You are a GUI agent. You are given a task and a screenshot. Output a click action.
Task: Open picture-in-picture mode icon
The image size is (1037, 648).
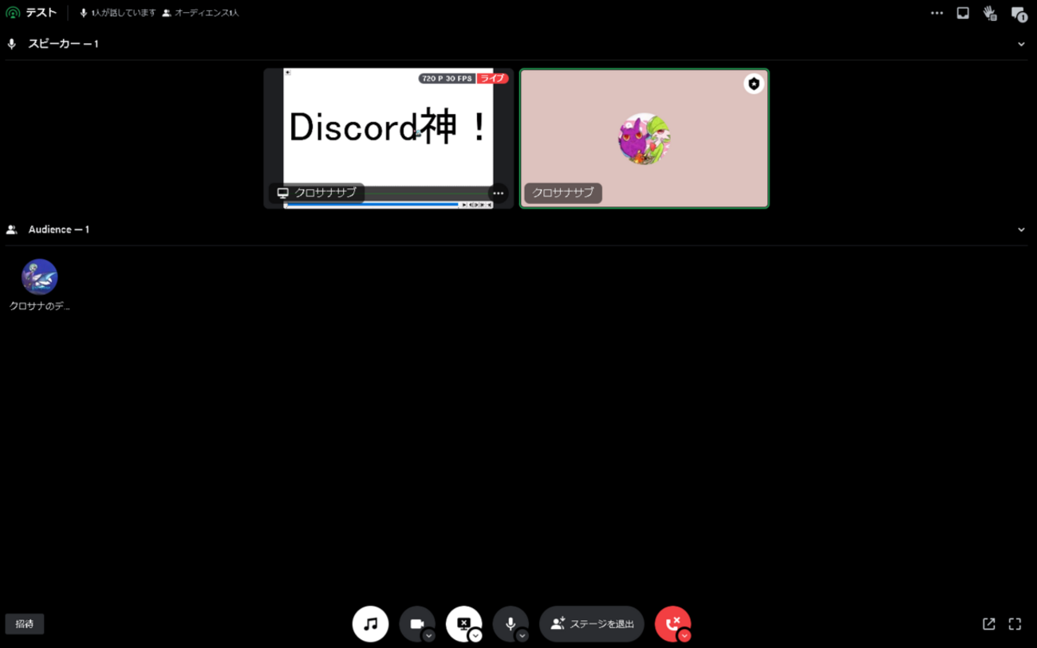point(963,13)
